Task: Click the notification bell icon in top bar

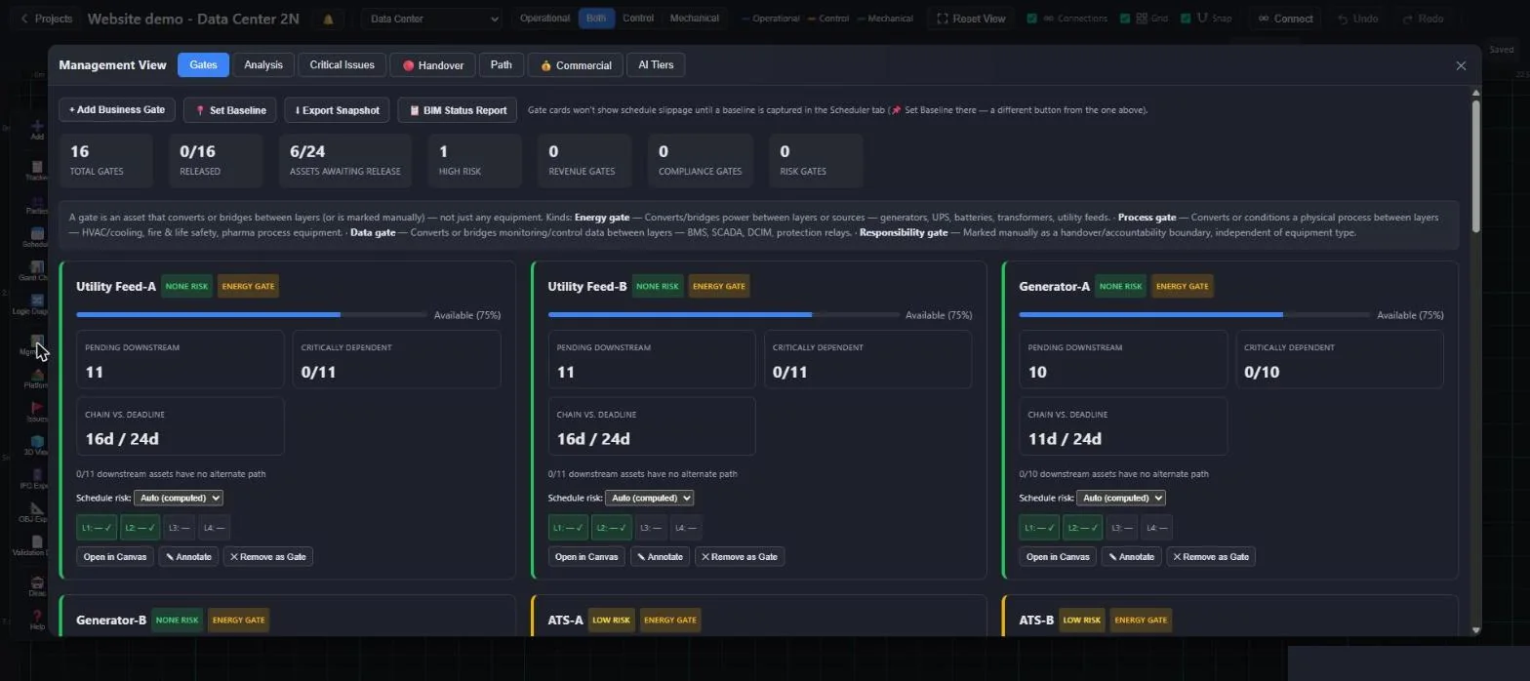Action: click(328, 19)
